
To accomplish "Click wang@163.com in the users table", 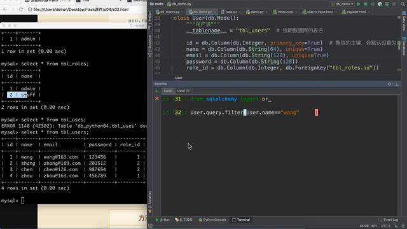I will pyautogui.click(x=60, y=157).
